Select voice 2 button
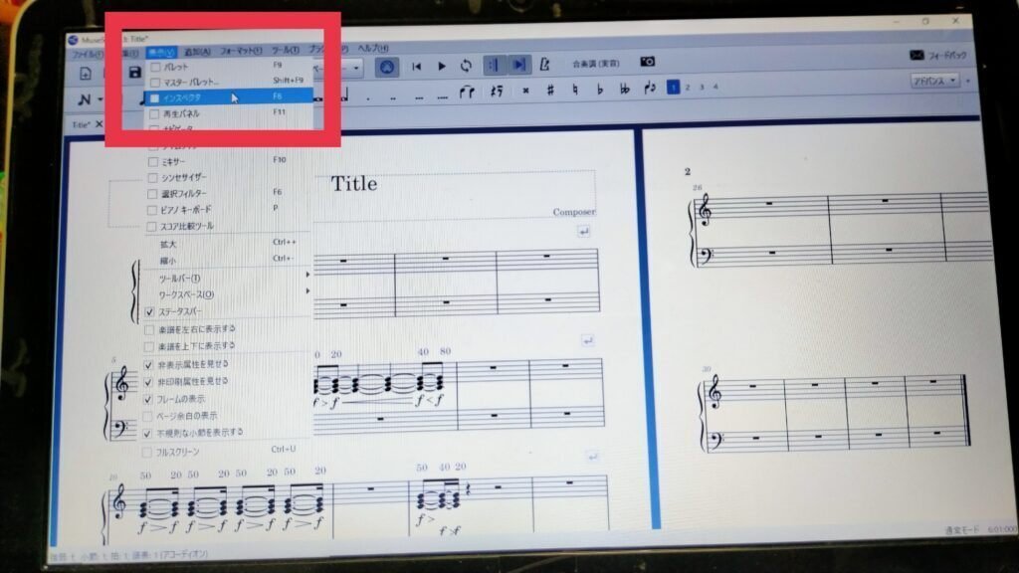 [688, 88]
